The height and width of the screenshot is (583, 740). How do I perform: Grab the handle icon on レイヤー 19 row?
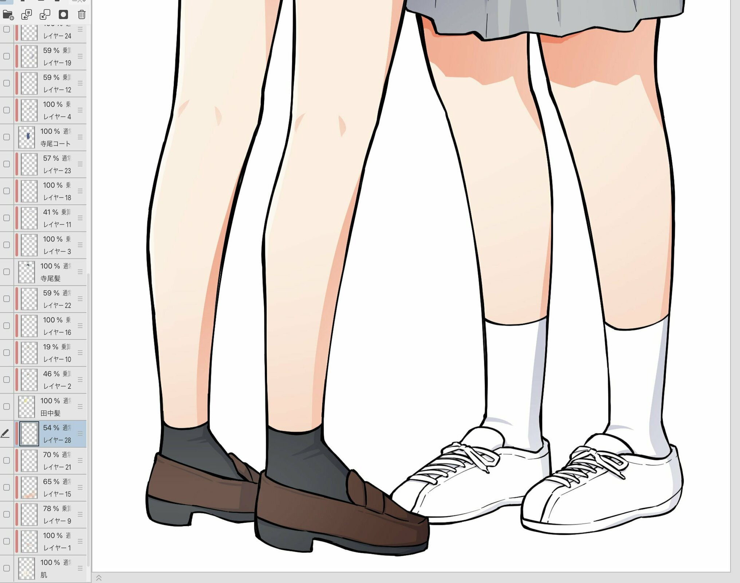click(x=80, y=56)
